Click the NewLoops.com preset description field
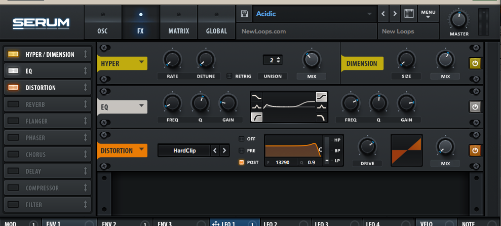Screen dimensions: 501x226 [x=306, y=31]
